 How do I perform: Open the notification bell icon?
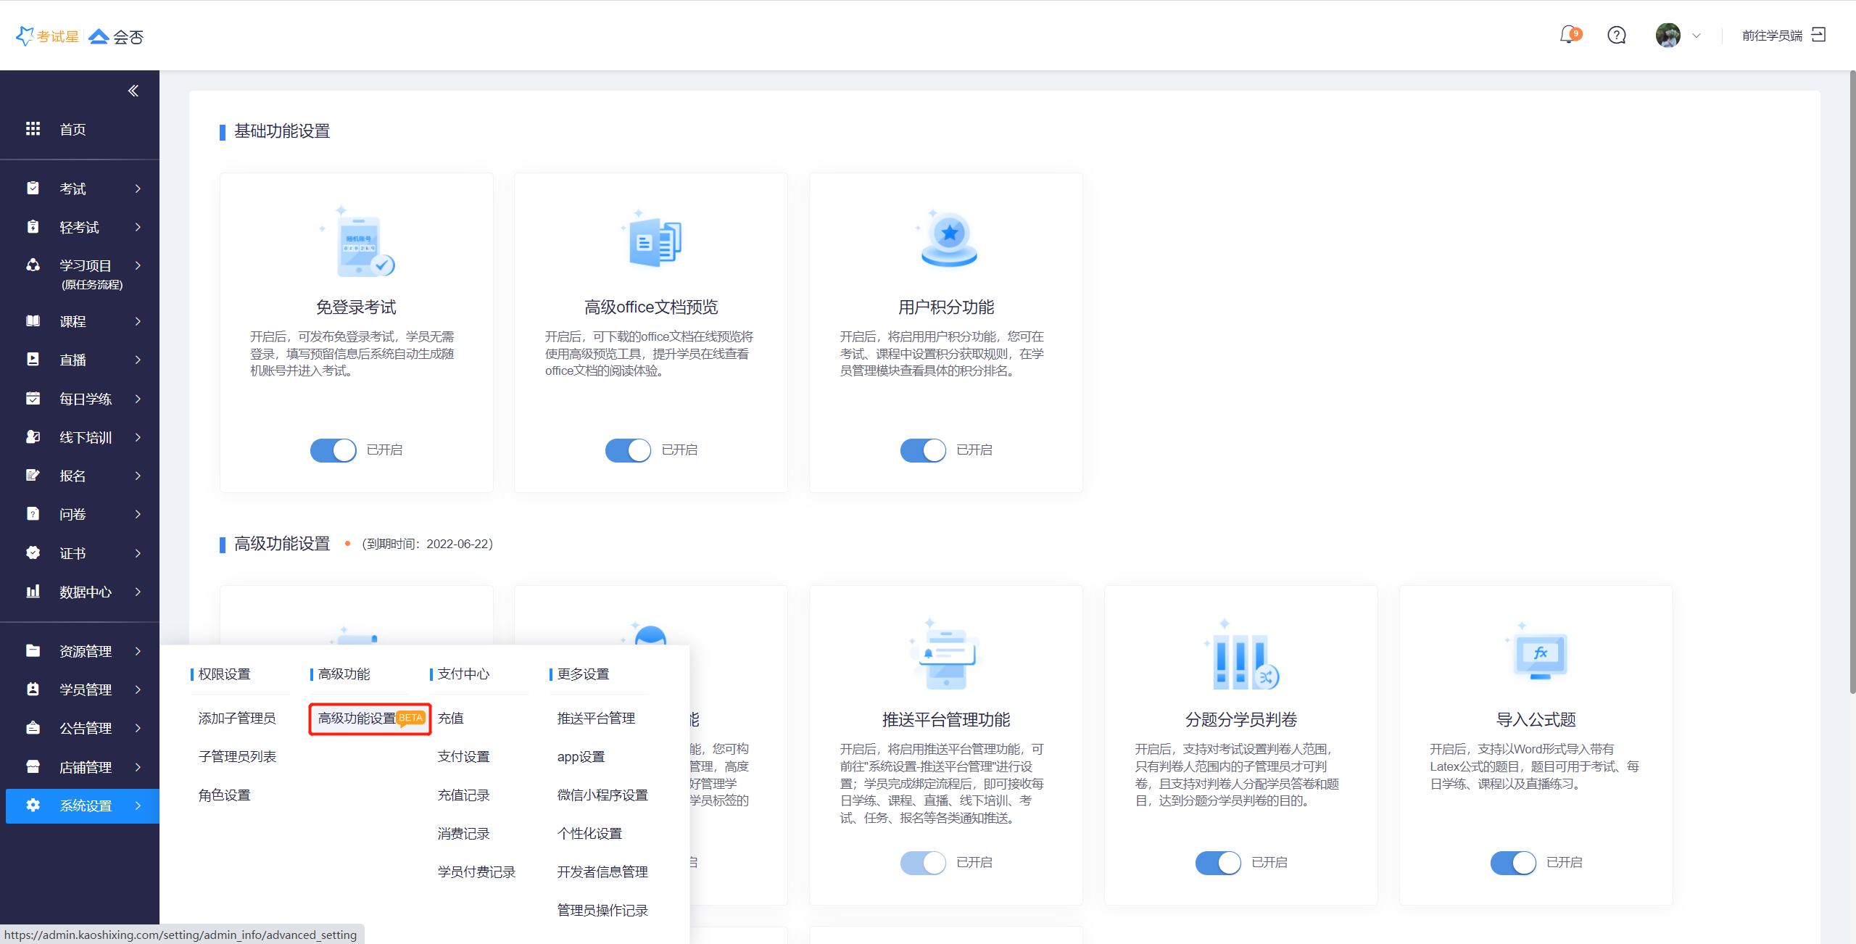pos(1568,35)
